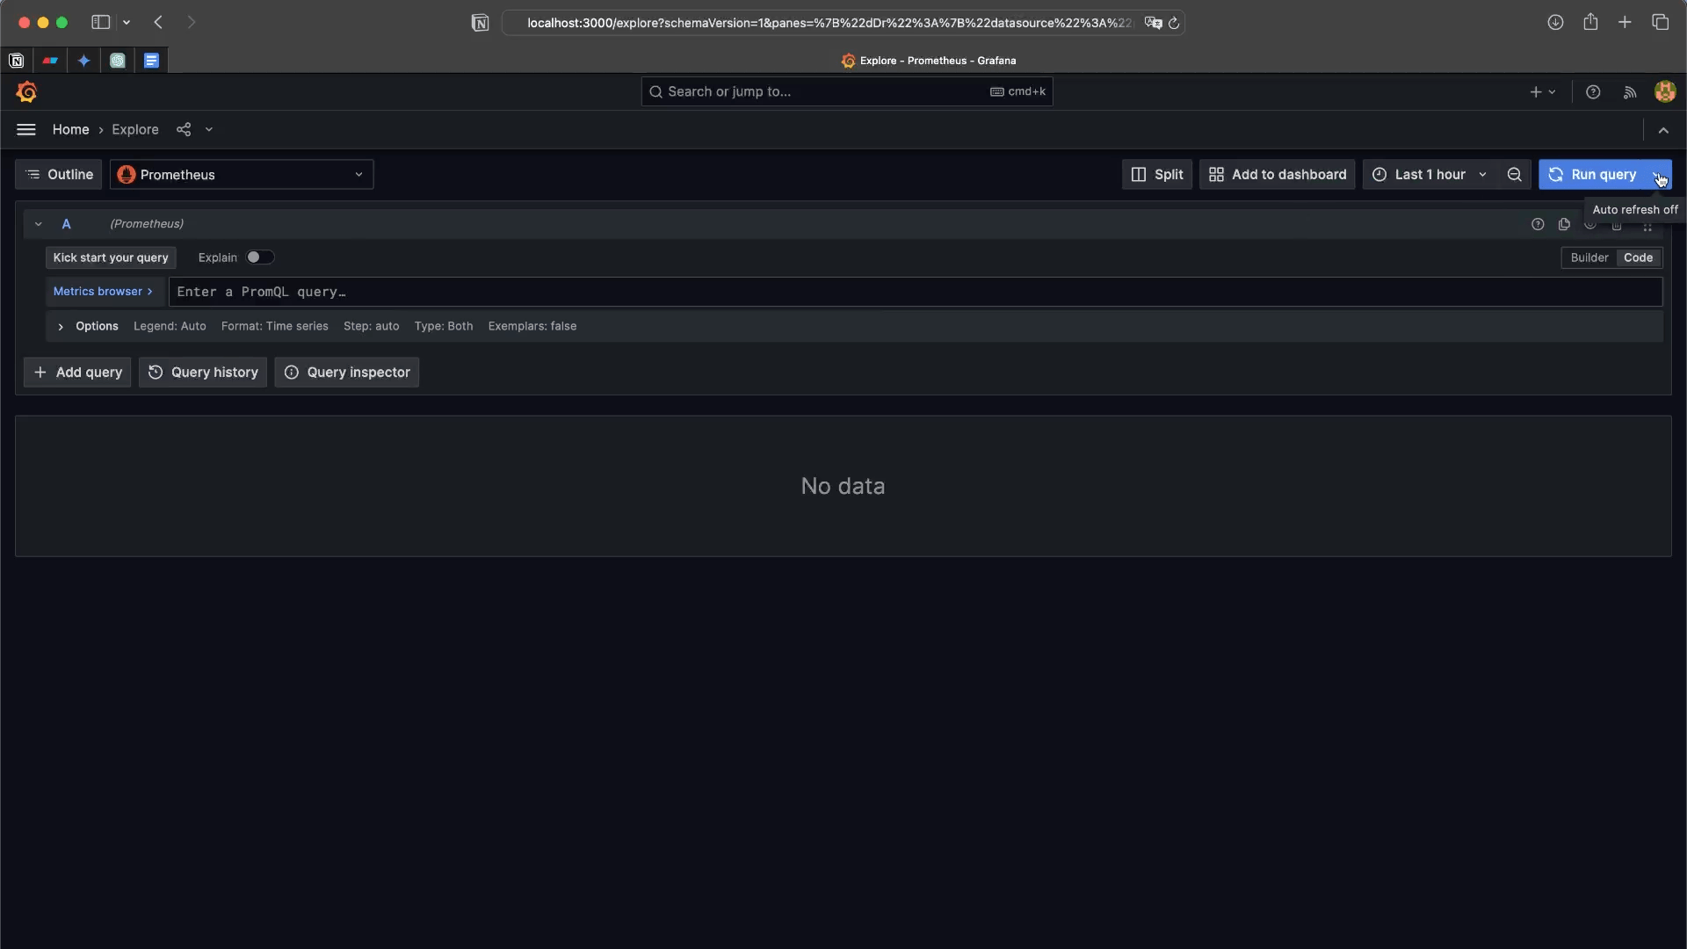This screenshot has height=949, width=1687.
Task: Click the zoom out time range icon
Action: pos(1515,176)
